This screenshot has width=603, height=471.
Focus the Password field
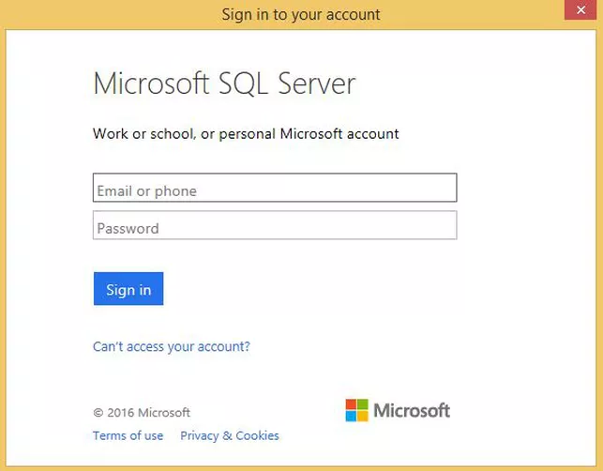(x=274, y=226)
